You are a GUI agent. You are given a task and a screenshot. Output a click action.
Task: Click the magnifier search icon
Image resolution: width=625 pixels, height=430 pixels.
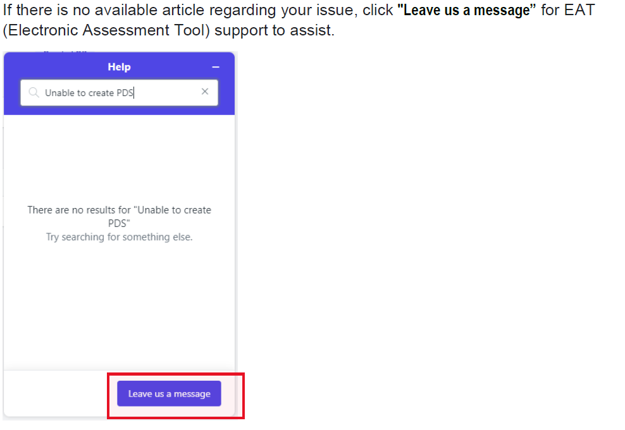(x=34, y=92)
